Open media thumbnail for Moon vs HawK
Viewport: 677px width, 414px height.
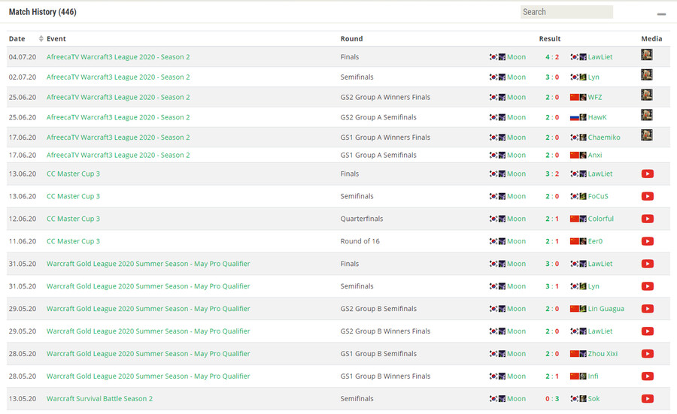(646, 116)
